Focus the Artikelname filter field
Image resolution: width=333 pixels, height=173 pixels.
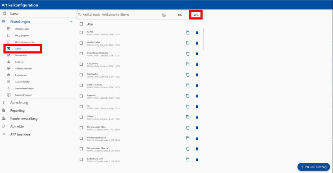(x=121, y=15)
